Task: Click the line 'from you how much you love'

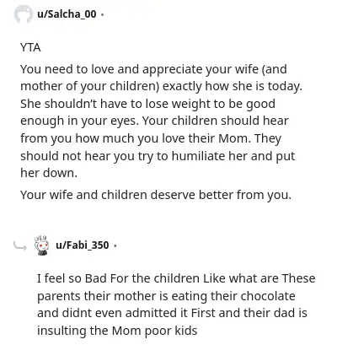Action: 151,138
